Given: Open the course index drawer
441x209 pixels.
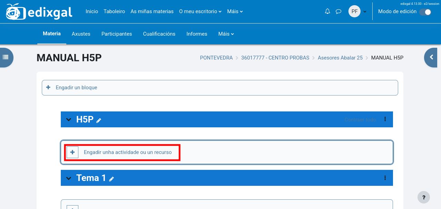Looking at the screenshot, I should (x=6, y=57).
